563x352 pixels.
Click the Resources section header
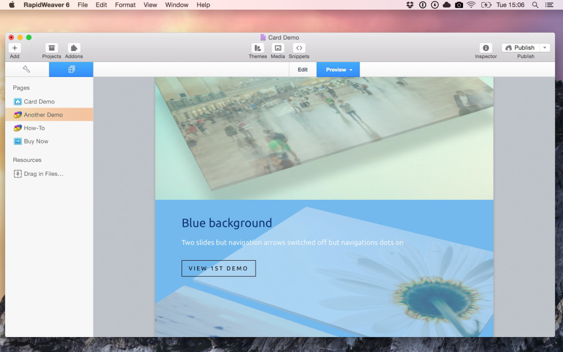(27, 160)
